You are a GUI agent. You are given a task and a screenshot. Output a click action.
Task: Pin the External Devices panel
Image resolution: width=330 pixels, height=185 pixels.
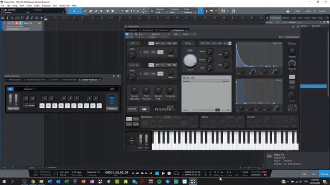pyautogui.click(x=114, y=76)
